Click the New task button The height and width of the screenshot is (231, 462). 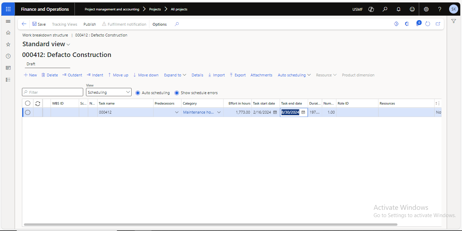30,75
